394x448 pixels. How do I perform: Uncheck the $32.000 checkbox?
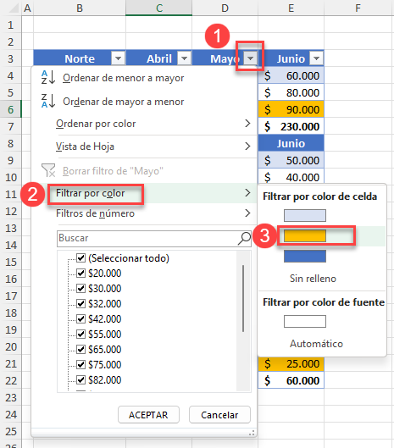[x=80, y=303]
